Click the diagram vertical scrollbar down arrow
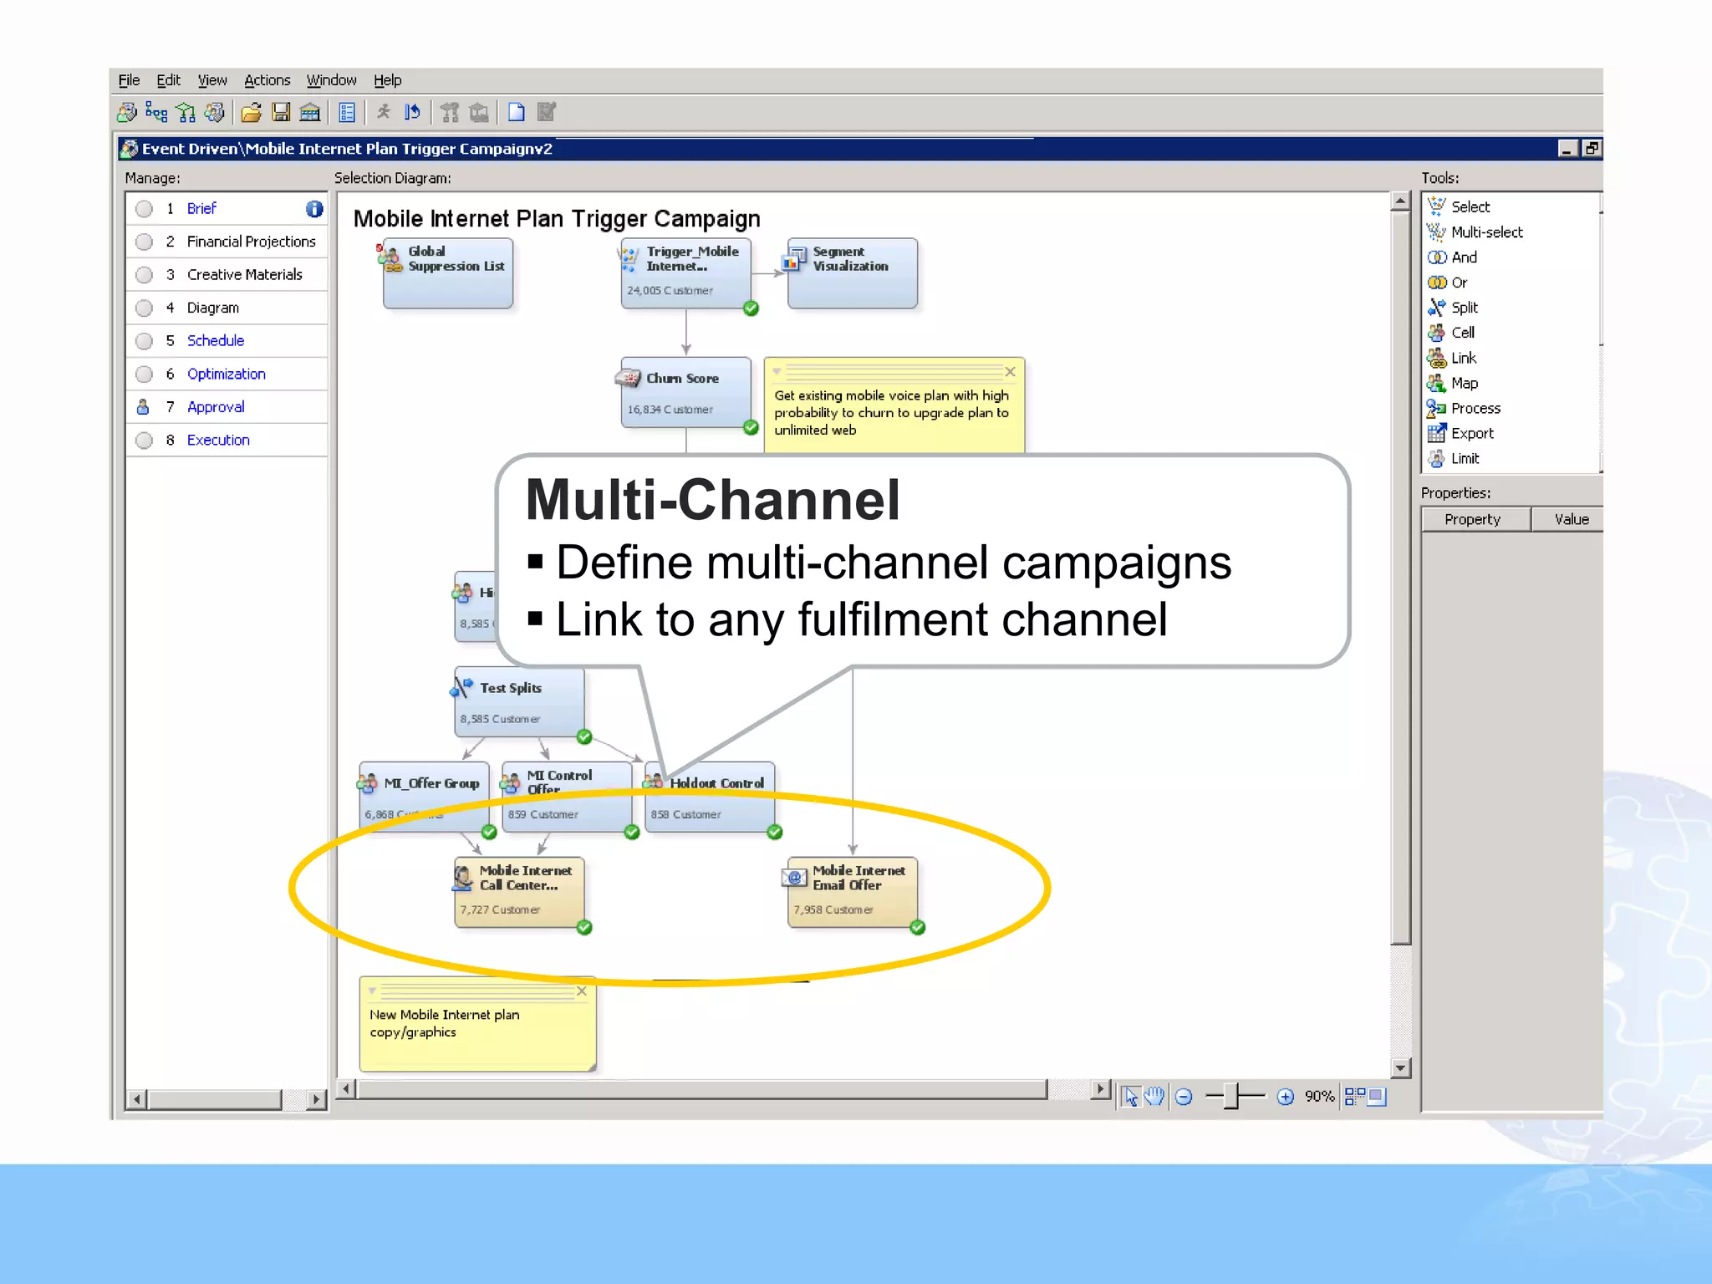 coord(1401,1067)
